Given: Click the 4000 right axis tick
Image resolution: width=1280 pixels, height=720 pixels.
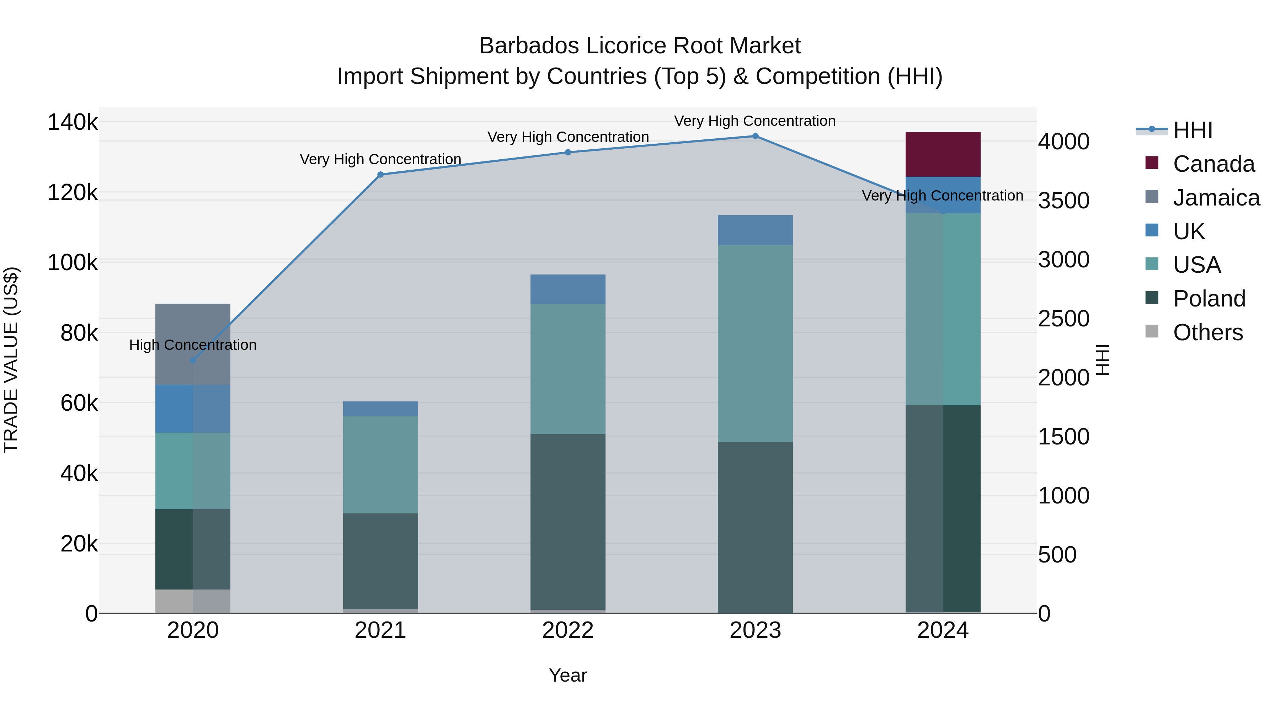Looking at the screenshot, I should [1064, 142].
